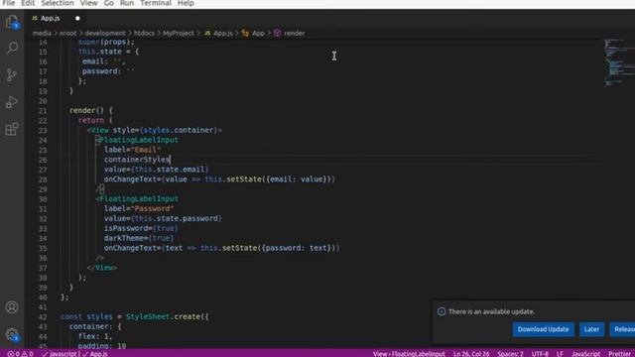Screen dimensions: 635x357
Task: Click the UTF-8 encoding status item
Action: 540,354
